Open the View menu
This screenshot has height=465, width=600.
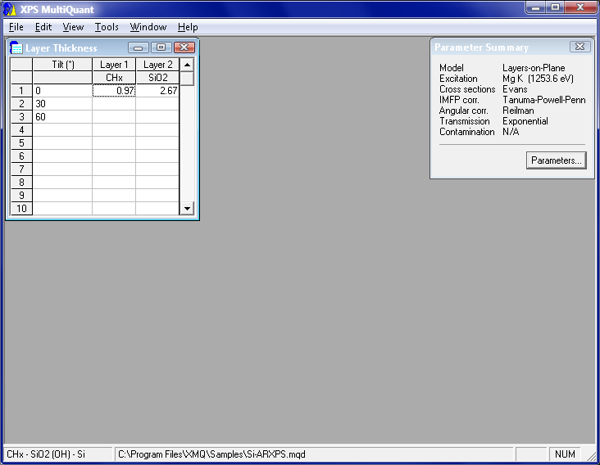tap(73, 27)
